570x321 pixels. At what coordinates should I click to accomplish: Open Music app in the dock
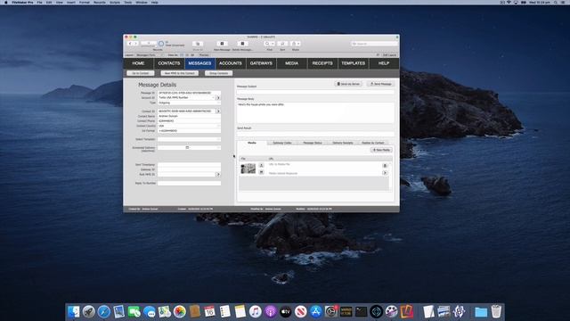click(256, 312)
